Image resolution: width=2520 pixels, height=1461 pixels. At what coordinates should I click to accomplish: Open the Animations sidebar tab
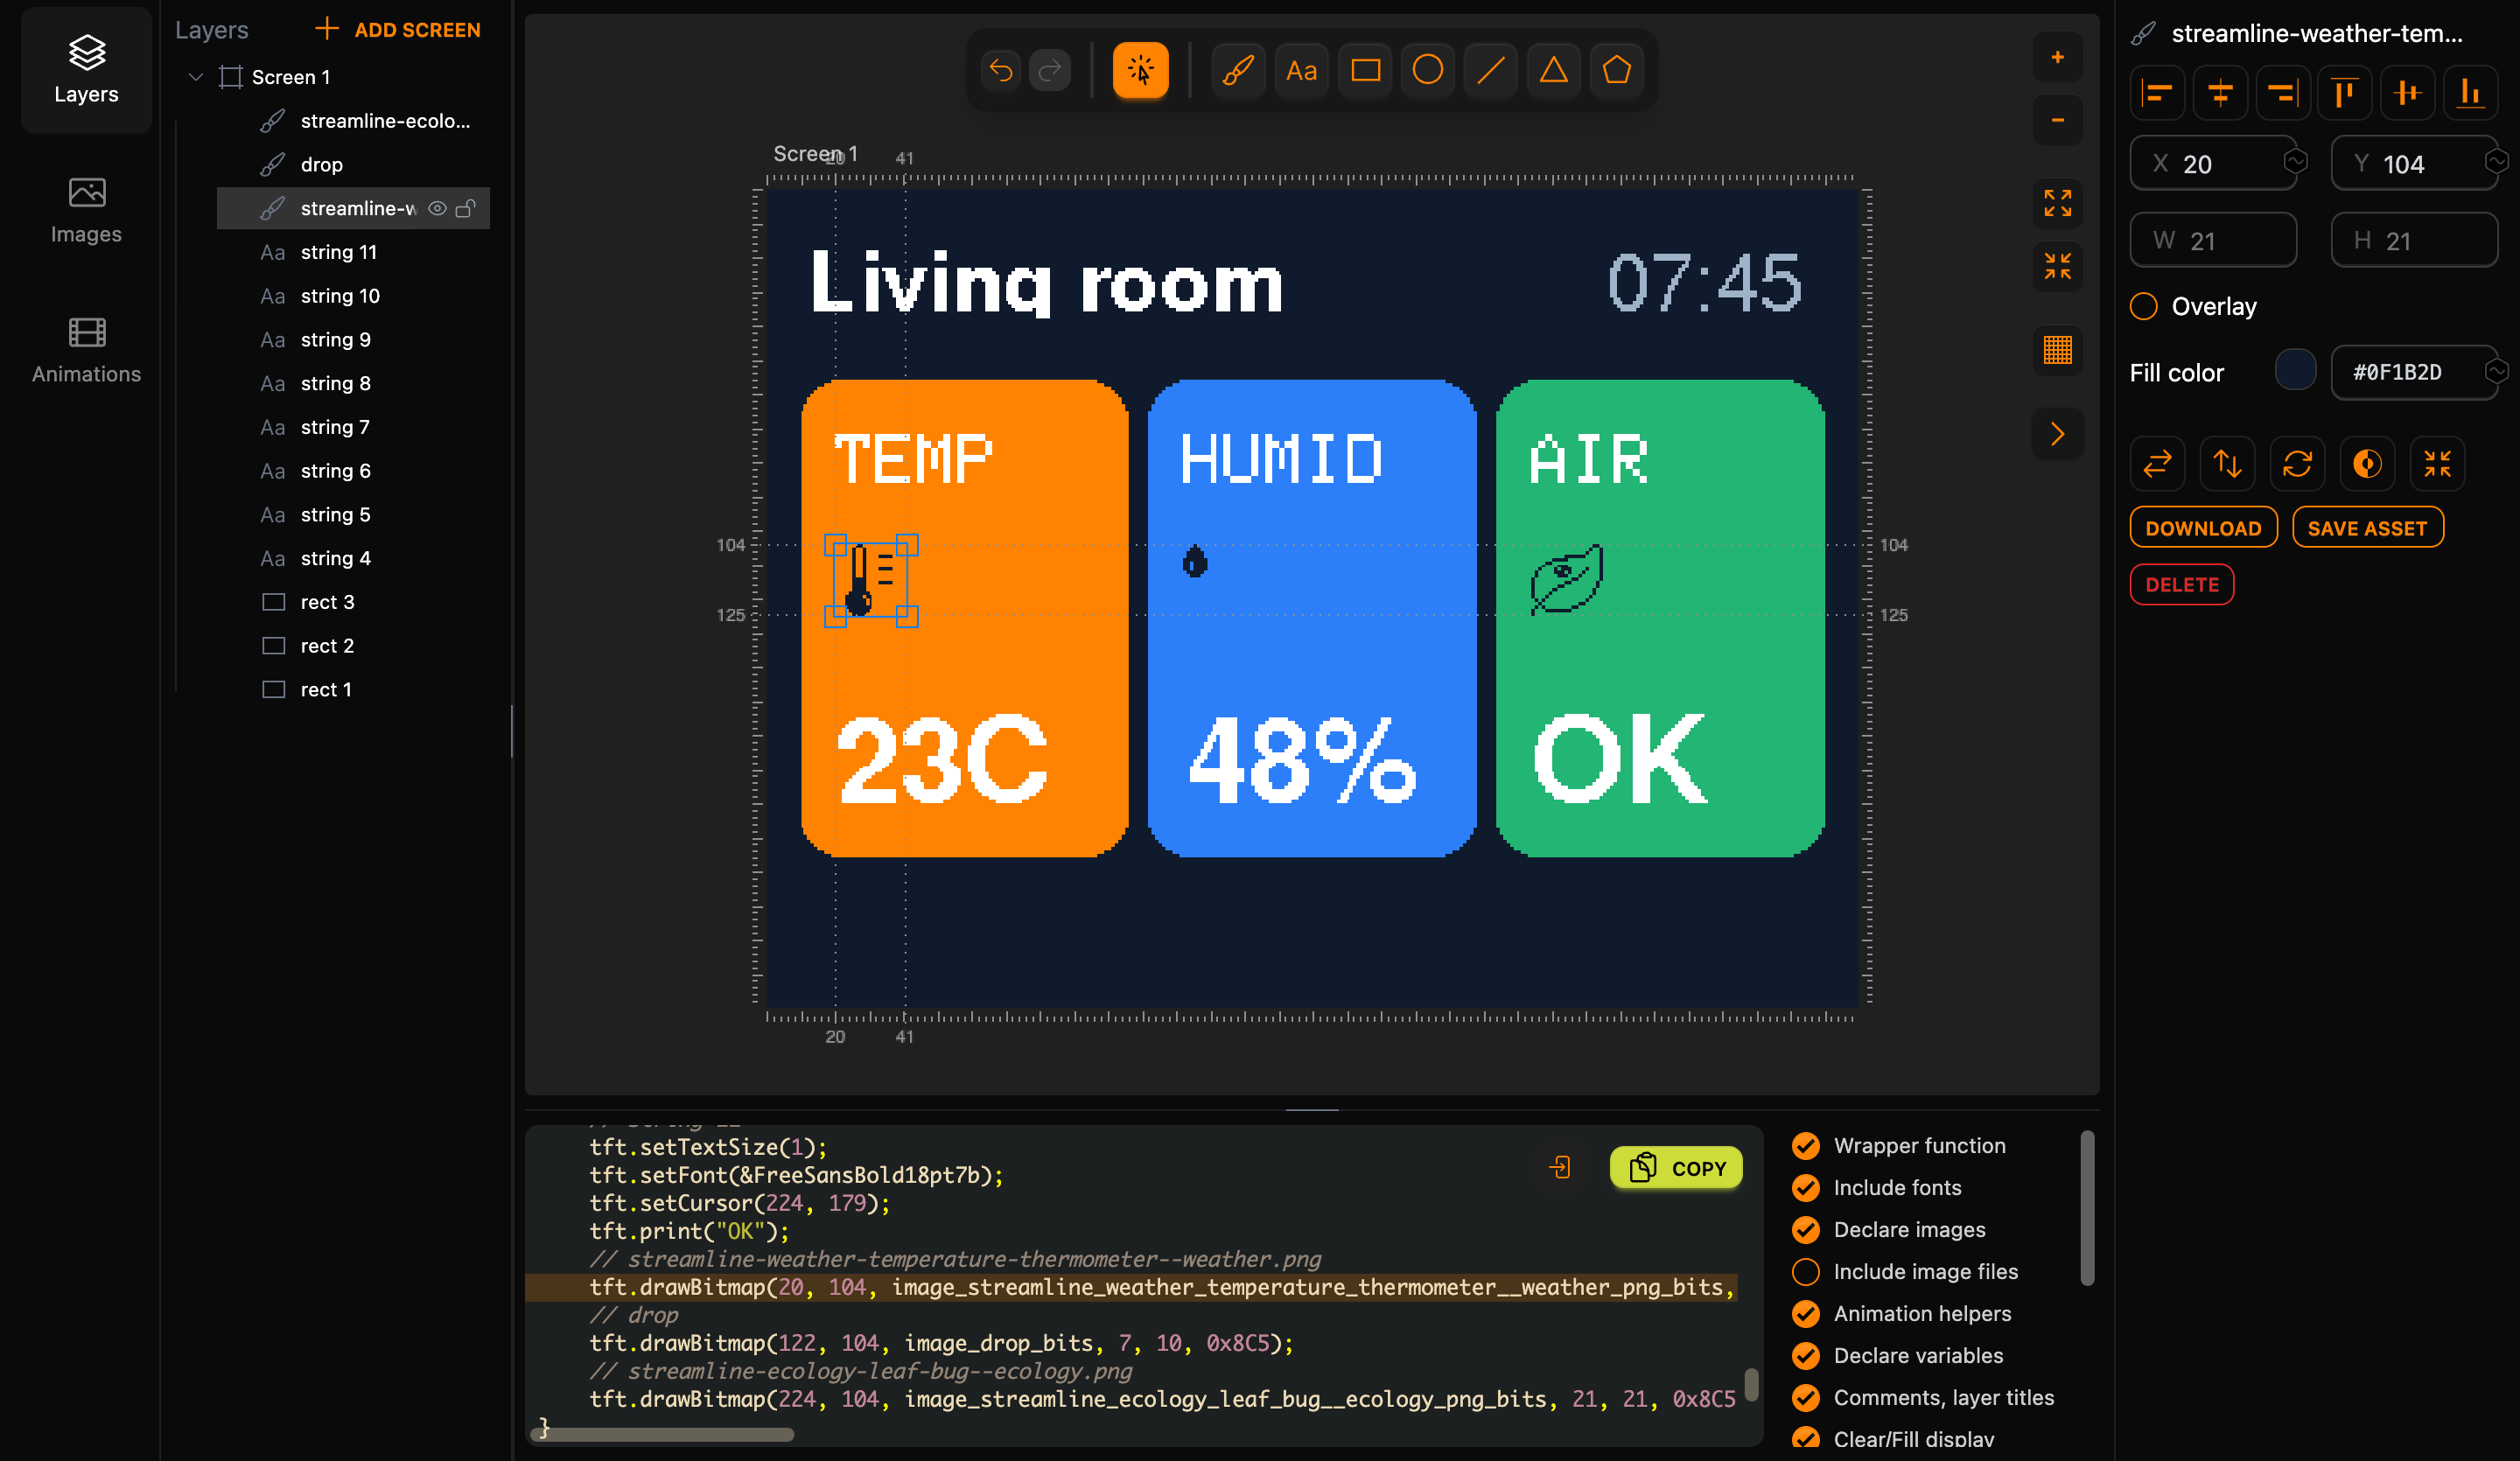pyautogui.click(x=86, y=350)
